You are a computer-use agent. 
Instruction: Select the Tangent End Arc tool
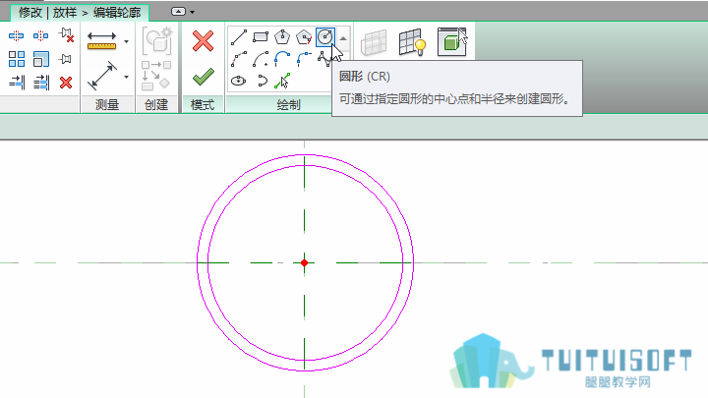pyautogui.click(x=282, y=59)
